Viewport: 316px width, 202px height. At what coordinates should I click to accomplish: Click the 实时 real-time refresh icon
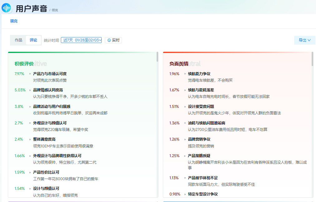click(109, 40)
